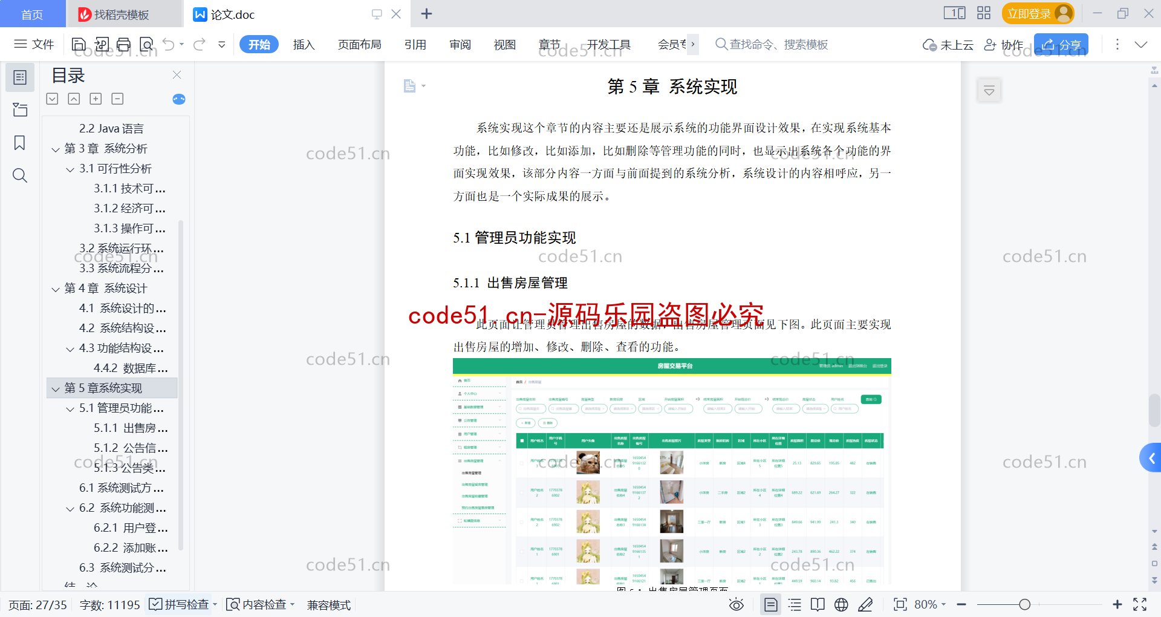Open the more options vertical dots
The width and height of the screenshot is (1161, 617).
pyautogui.click(x=1117, y=44)
